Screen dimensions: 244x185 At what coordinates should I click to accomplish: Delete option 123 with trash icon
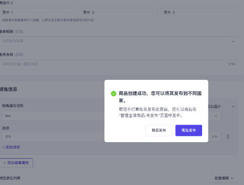coord(228,136)
